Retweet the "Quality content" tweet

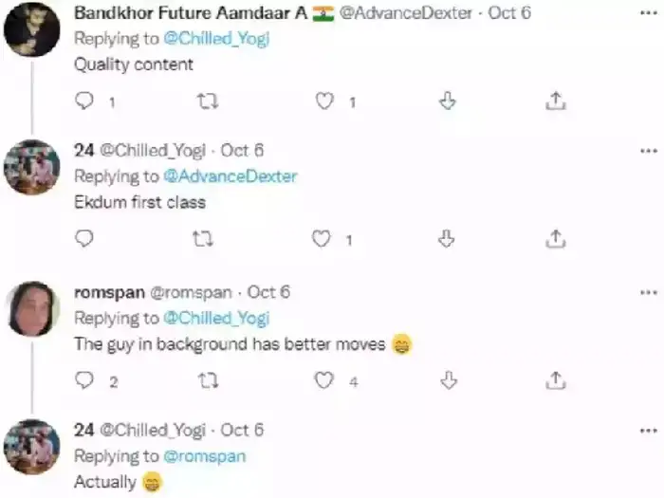pyautogui.click(x=202, y=101)
